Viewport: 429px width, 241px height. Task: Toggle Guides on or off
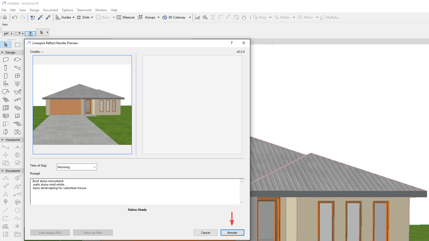[58, 17]
